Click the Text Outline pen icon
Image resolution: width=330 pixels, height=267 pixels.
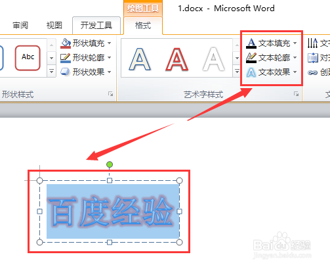click(251, 58)
